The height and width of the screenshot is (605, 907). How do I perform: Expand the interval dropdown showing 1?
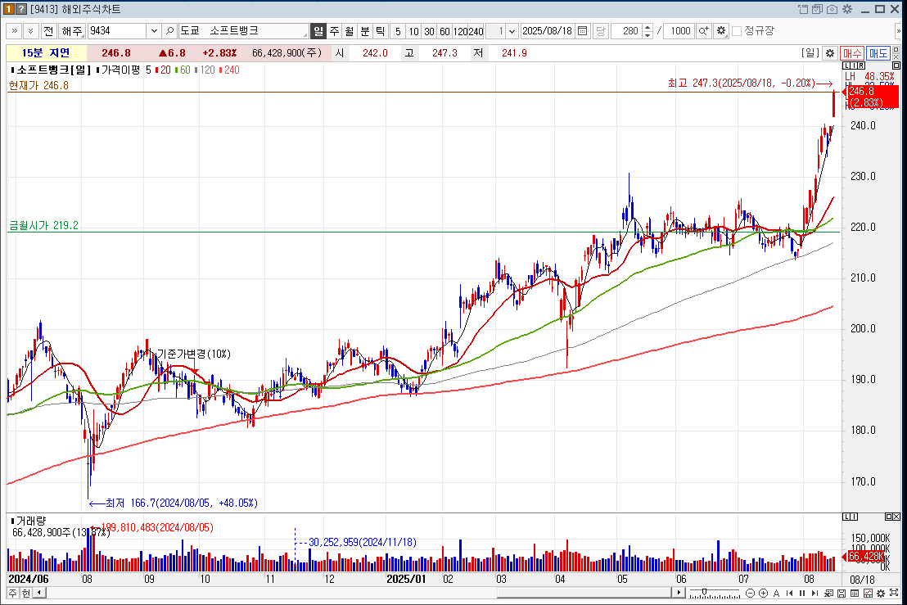pyautogui.click(x=512, y=31)
